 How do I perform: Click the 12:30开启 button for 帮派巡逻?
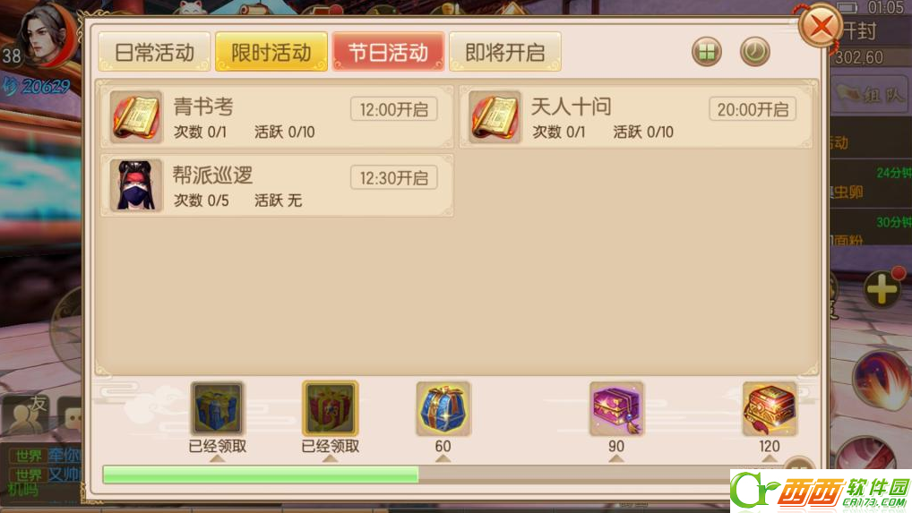394,178
